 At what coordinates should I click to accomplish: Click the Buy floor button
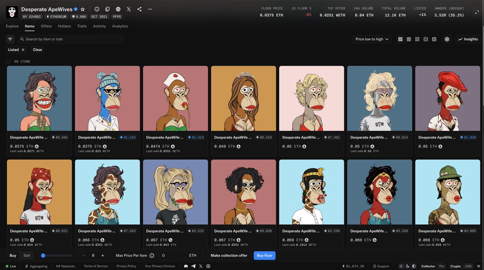pyautogui.click(x=265, y=255)
